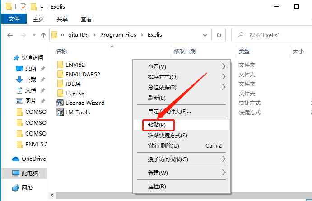Open the 网络 network icon
The image size is (312, 201).
pyautogui.click(x=16, y=187)
